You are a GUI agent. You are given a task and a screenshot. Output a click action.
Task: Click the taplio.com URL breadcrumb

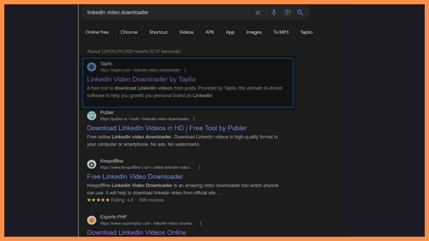(140, 70)
